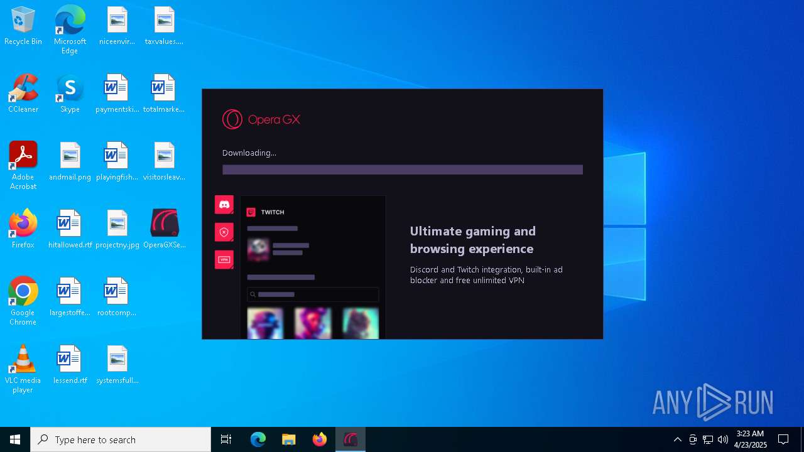Click the 'Discord and Twitch integration' description text
The width and height of the screenshot is (804, 452).
[x=486, y=275]
